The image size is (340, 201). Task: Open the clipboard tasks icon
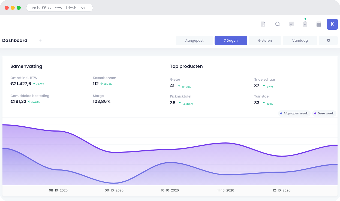click(305, 24)
